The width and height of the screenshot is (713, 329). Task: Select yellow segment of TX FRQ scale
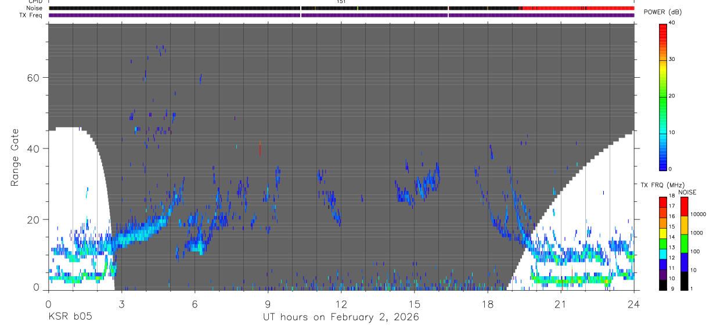point(662,233)
